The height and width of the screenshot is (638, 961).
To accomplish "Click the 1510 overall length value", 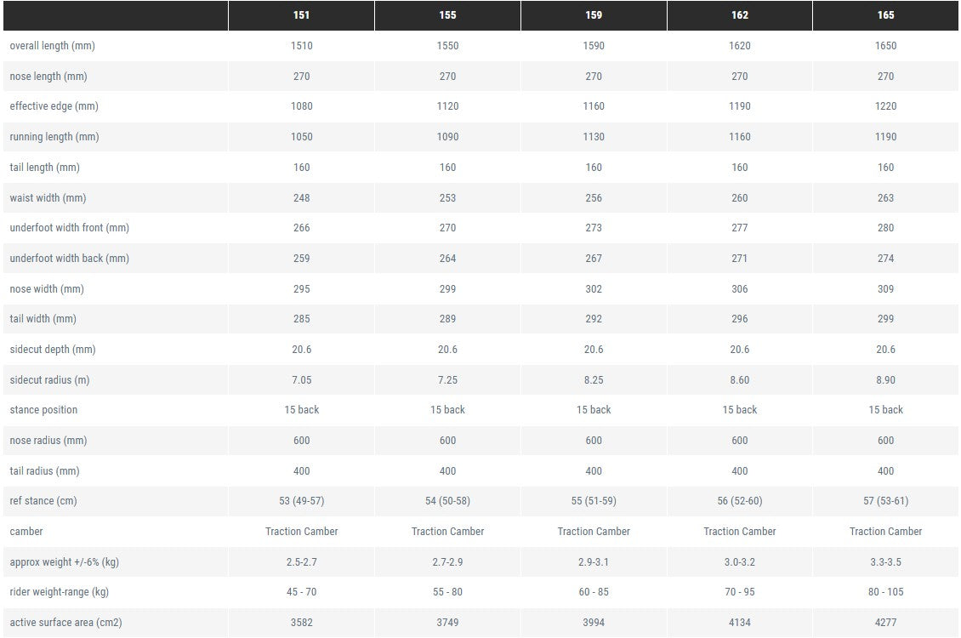I will coord(302,46).
